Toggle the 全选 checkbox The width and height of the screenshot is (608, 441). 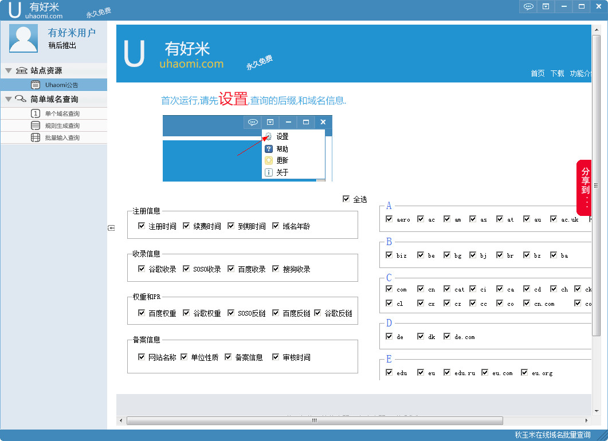(346, 199)
